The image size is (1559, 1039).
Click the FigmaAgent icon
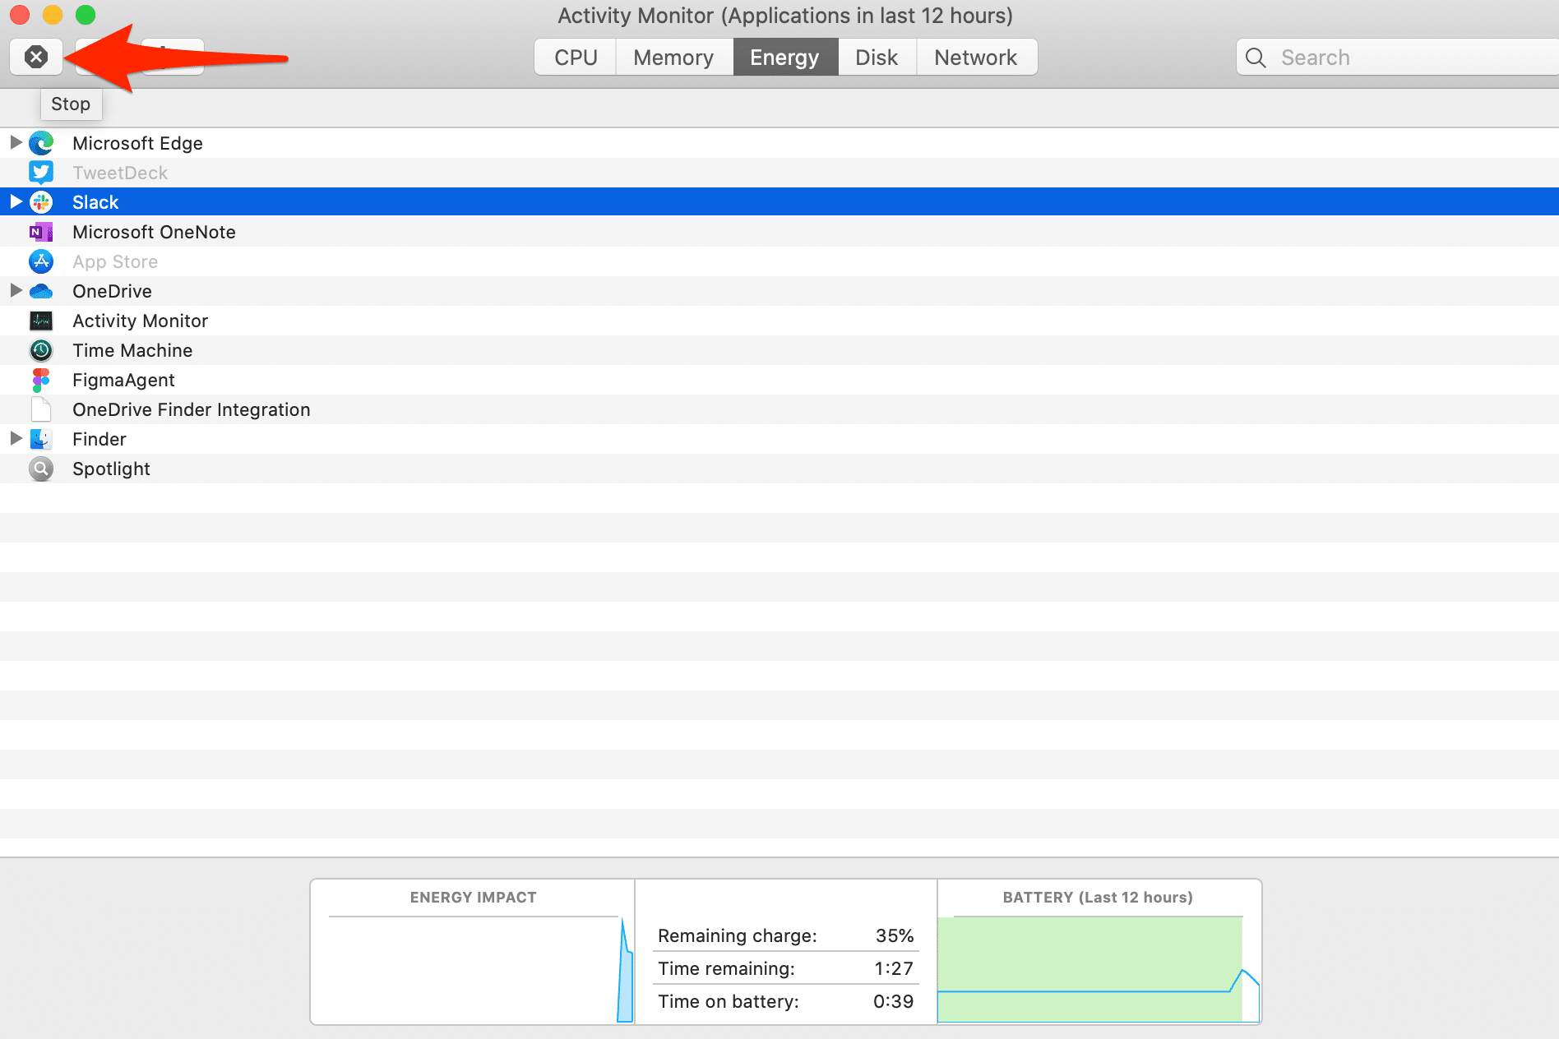pyautogui.click(x=41, y=380)
